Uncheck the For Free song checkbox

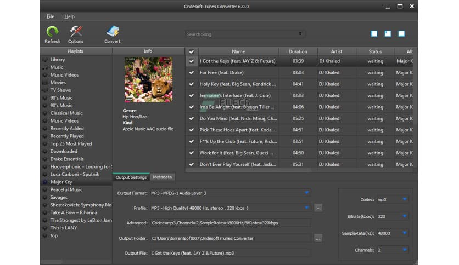tap(192, 72)
